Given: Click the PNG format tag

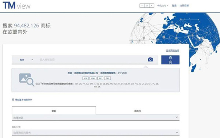Looking at the screenshot, I should (x=93, y=78).
